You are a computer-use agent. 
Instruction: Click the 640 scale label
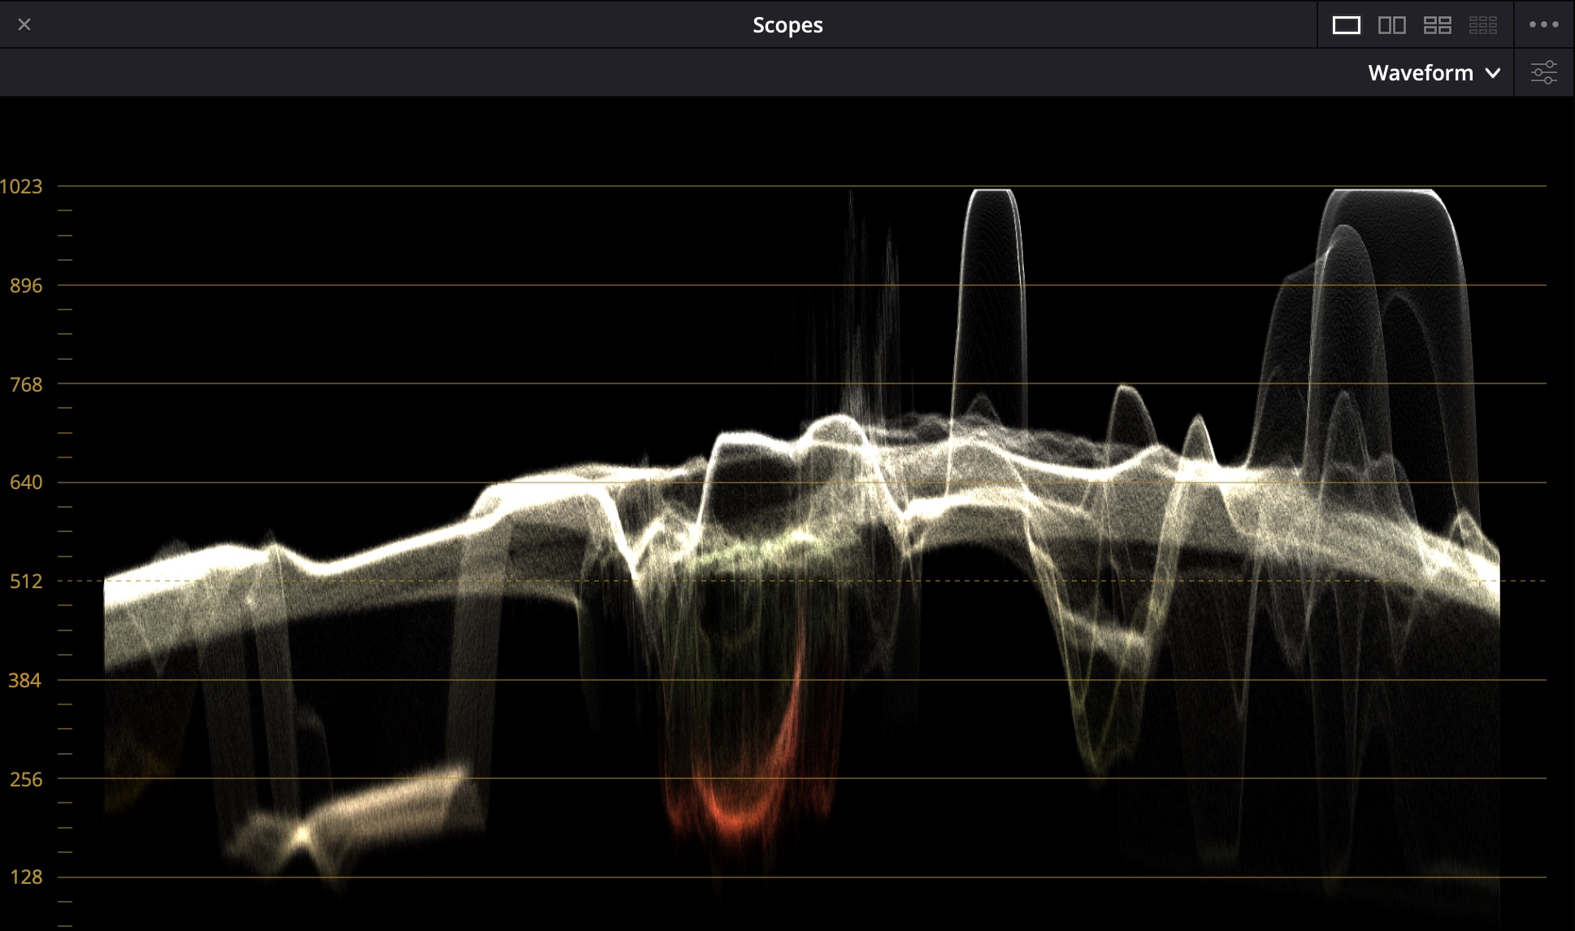click(x=25, y=483)
